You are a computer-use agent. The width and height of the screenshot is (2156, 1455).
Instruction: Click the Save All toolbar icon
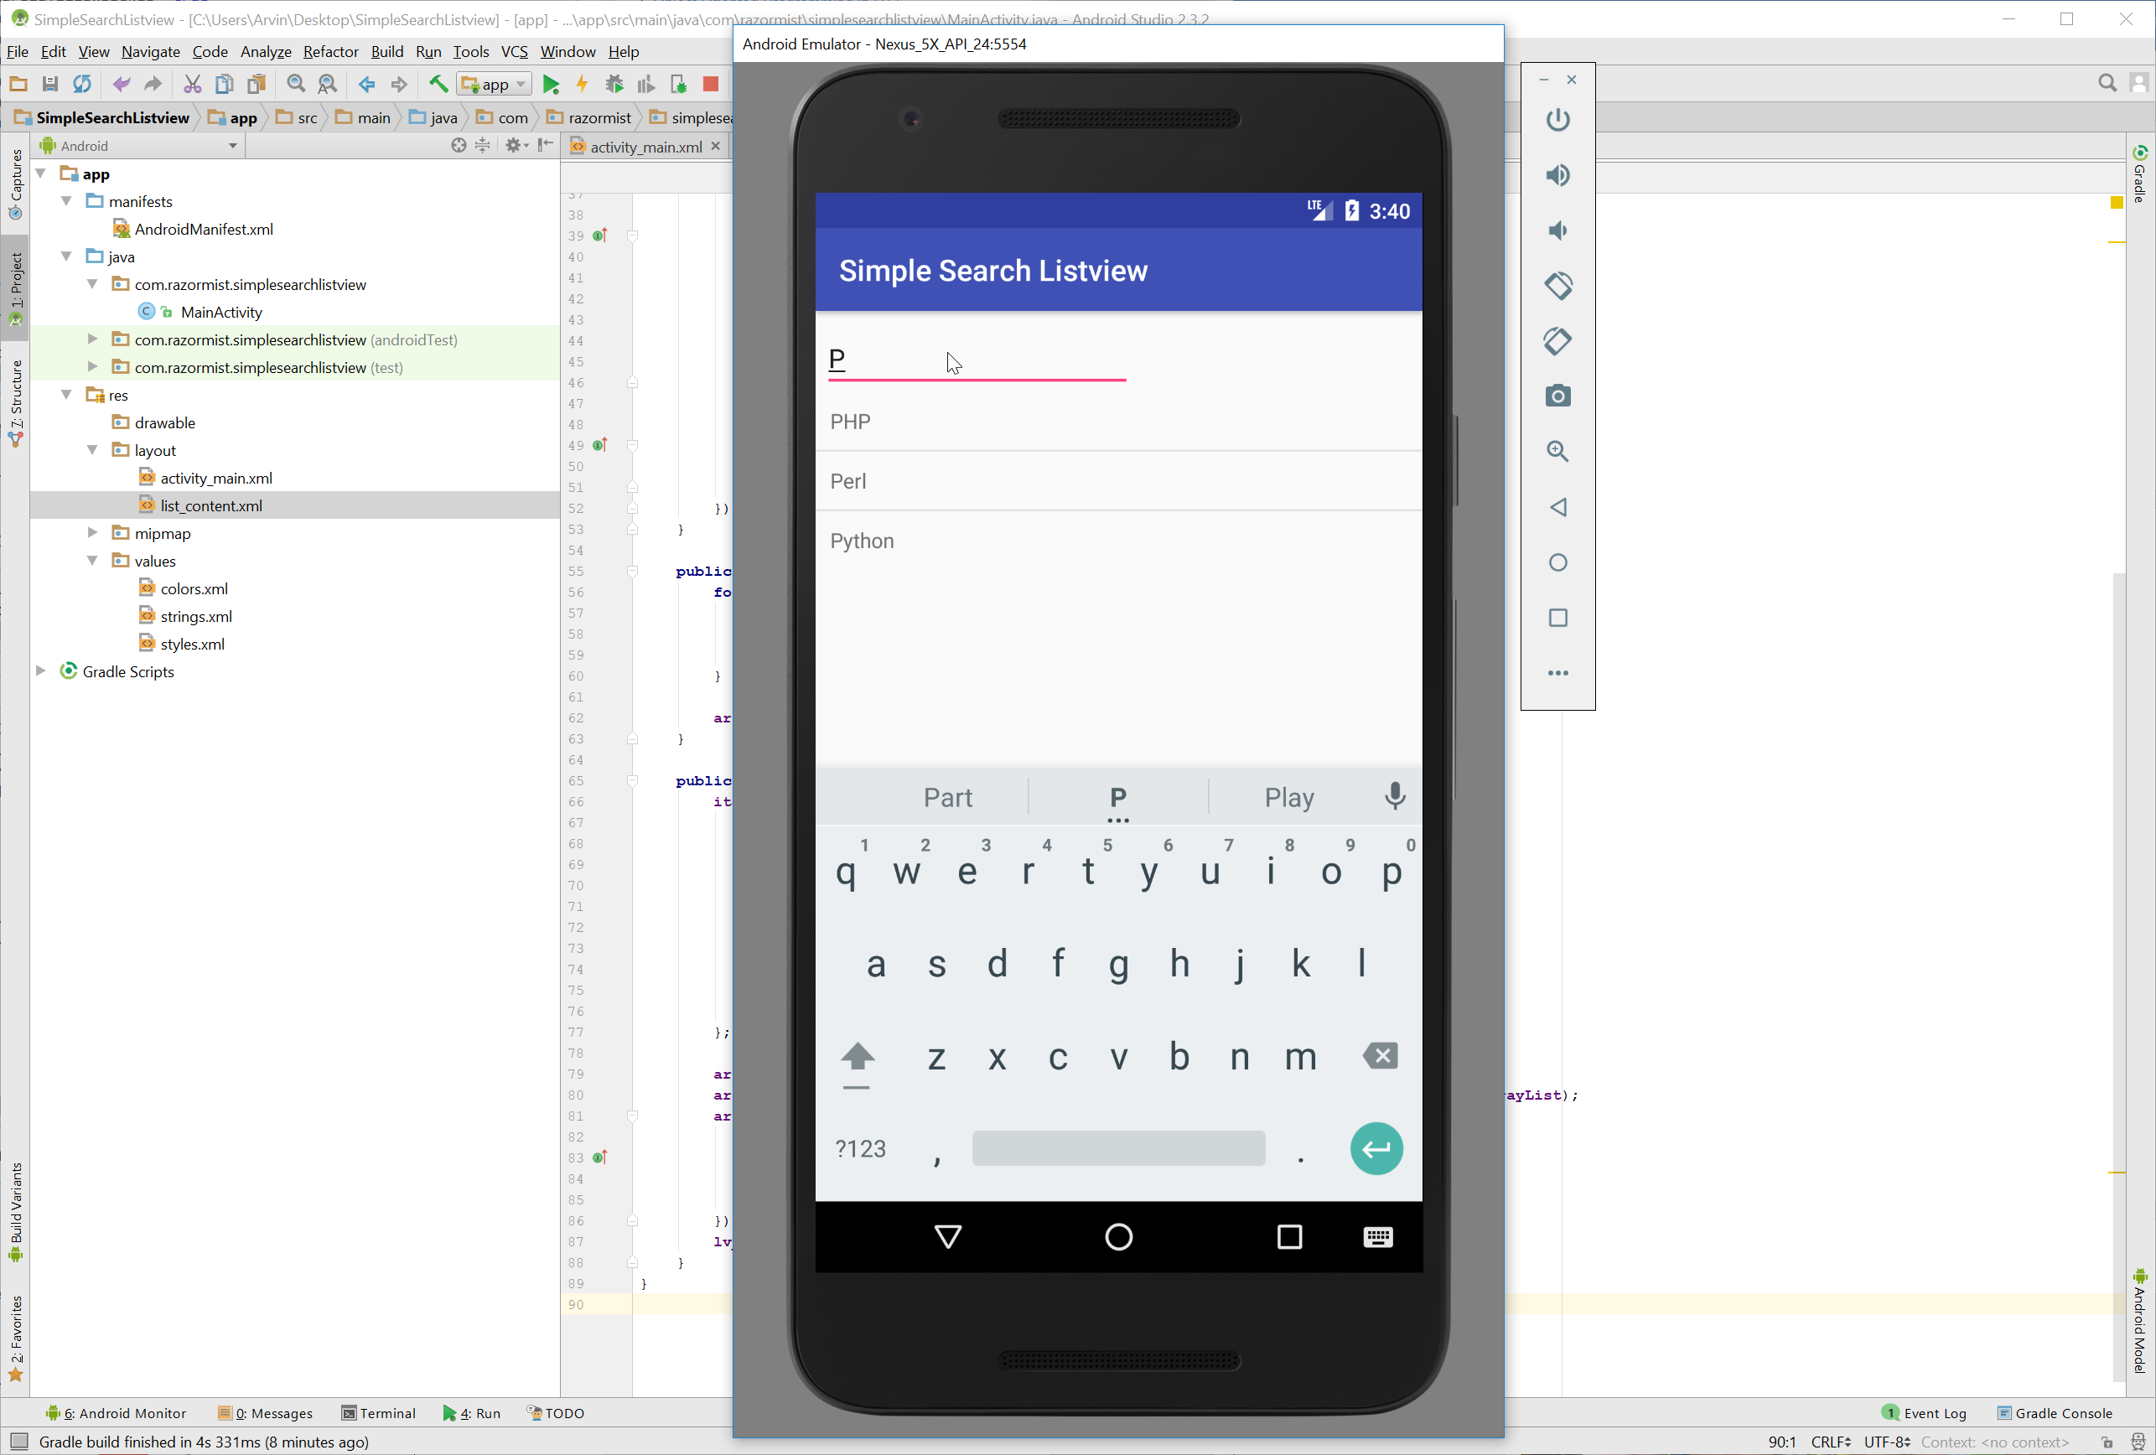[50, 85]
